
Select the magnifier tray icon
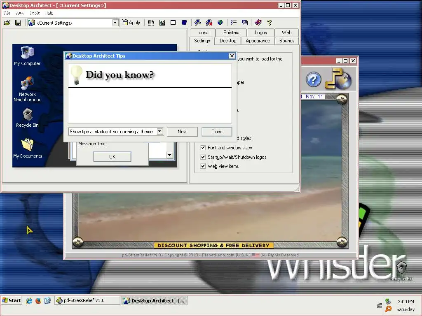tap(388, 309)
